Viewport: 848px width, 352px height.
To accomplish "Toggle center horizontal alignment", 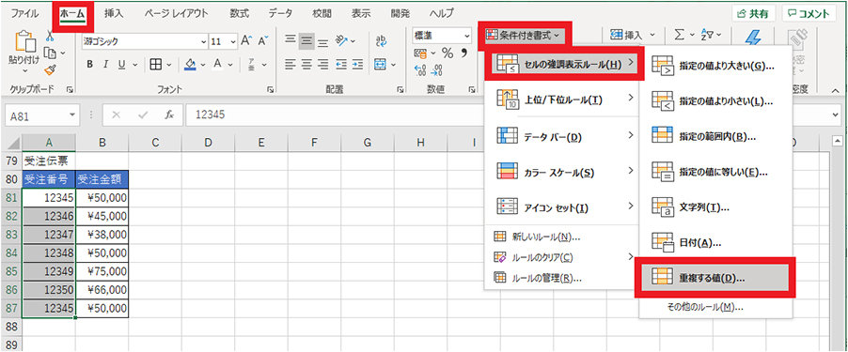I will (x=306, y=64).
